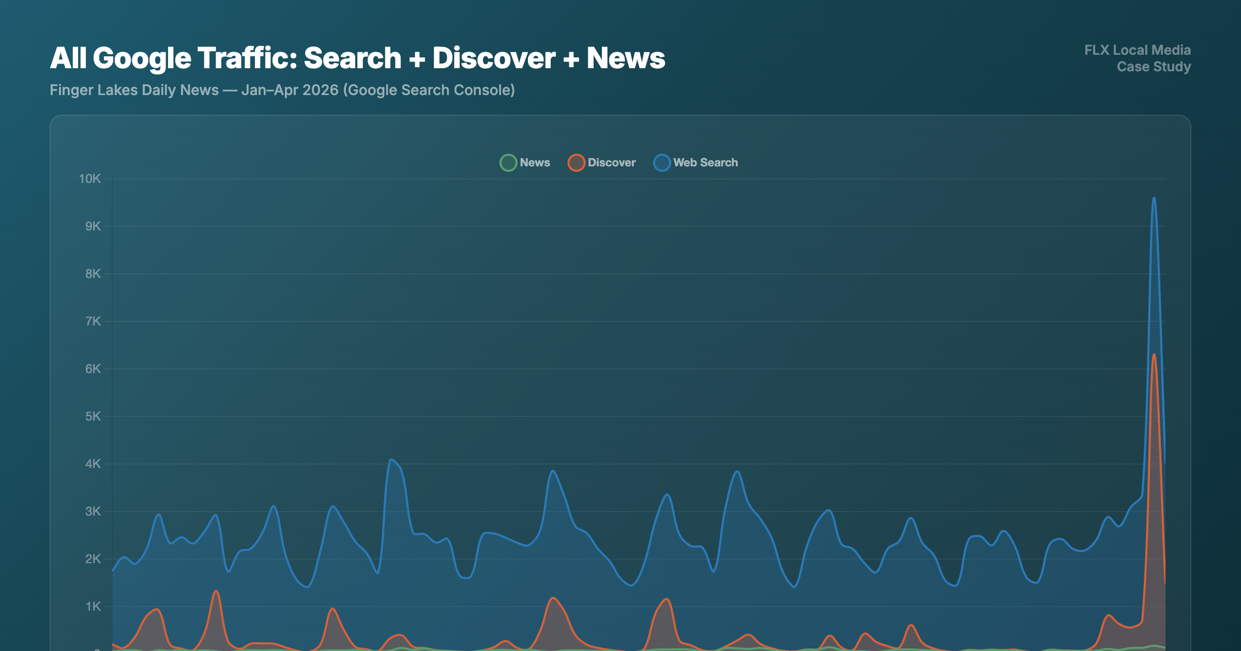The width and height of the screenshot is (1241, 651).
Task: Click the blue Web Search legend circle
Action: 662,163
